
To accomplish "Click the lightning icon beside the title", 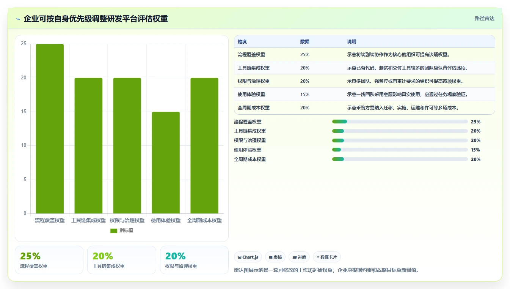I will pyautogui.click(x=18, y=19).
